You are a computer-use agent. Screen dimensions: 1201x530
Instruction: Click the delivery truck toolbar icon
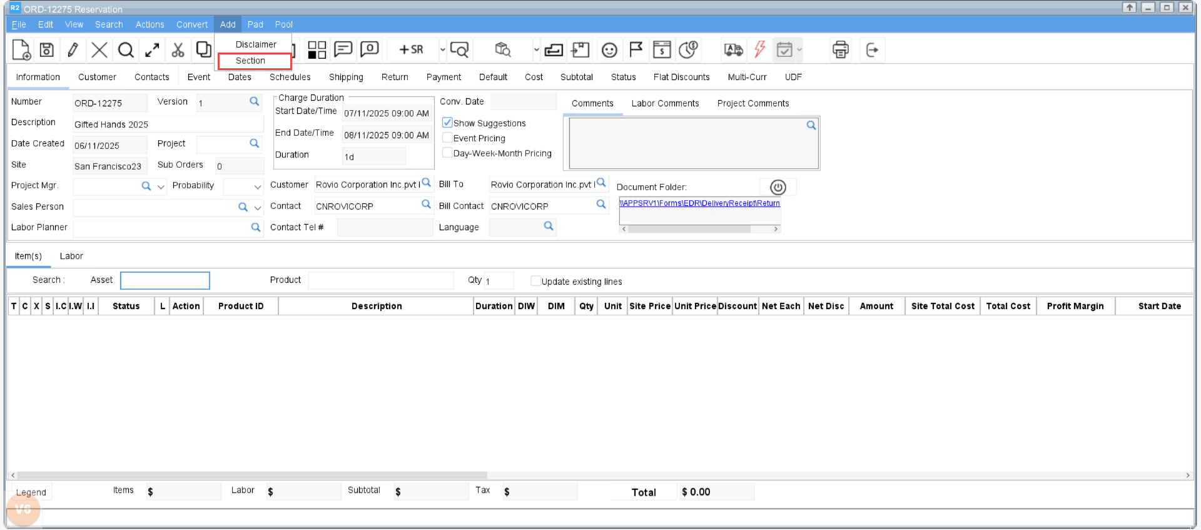pos(733,50)
